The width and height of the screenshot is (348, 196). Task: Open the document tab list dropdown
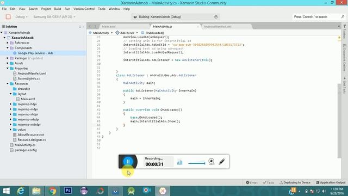point(339,27)
